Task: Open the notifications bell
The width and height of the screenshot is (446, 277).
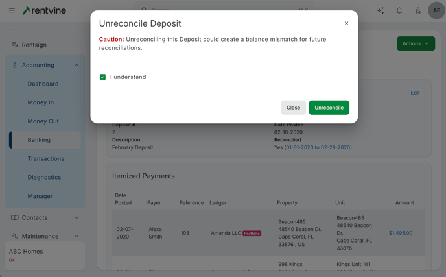Action: [399, 10]
